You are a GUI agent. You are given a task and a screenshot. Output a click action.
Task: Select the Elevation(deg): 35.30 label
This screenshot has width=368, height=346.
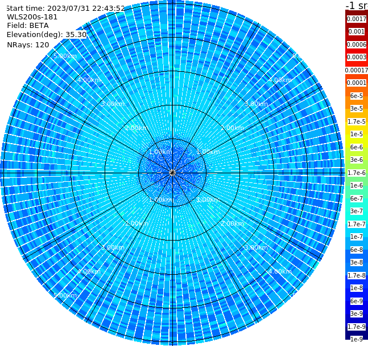coord(47,35)
